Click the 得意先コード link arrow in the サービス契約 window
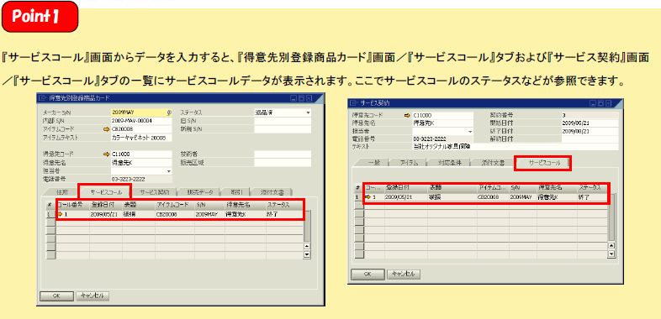 [407, 115]
